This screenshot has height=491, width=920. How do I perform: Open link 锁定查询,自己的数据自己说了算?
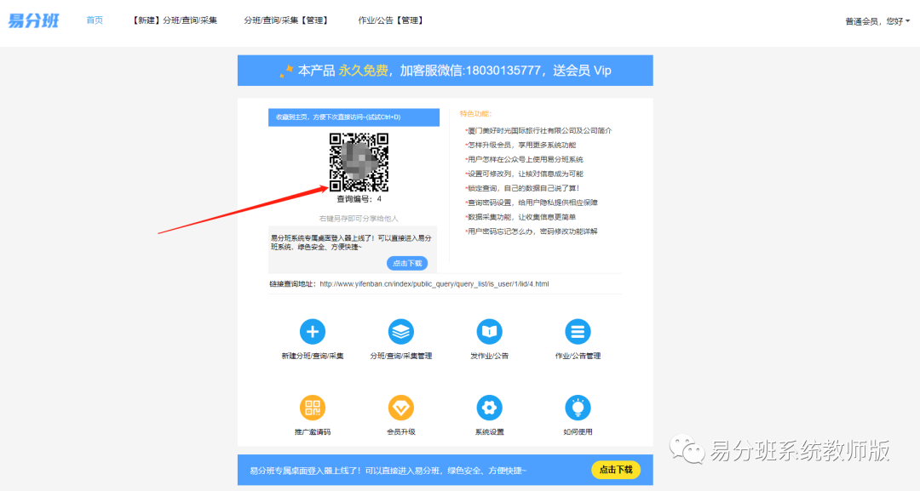coord(523,188)
